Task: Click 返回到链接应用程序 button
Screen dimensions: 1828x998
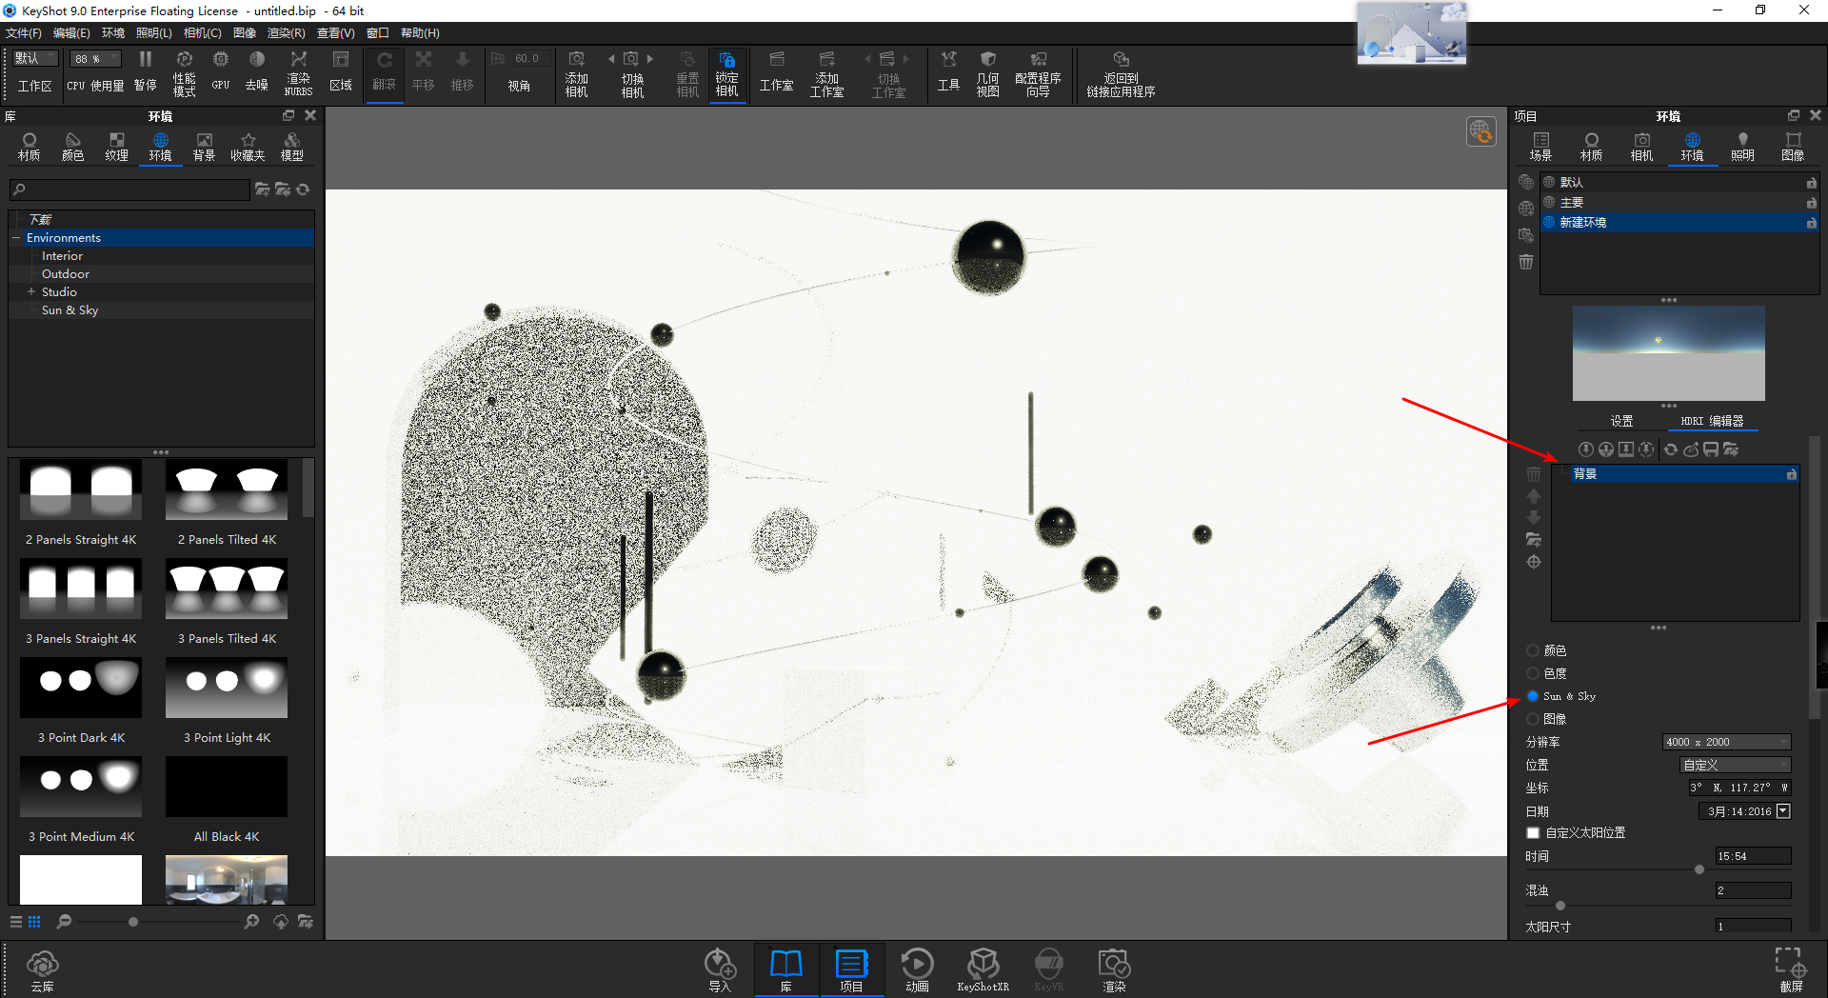Action: [1121, 72]
